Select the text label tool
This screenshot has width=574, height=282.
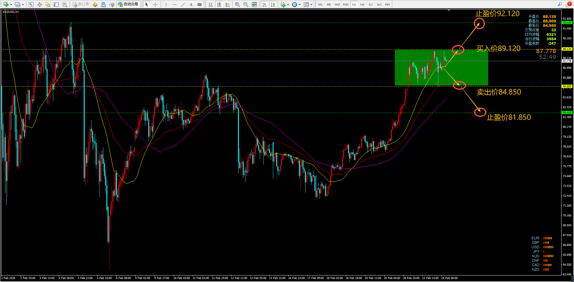191,4
